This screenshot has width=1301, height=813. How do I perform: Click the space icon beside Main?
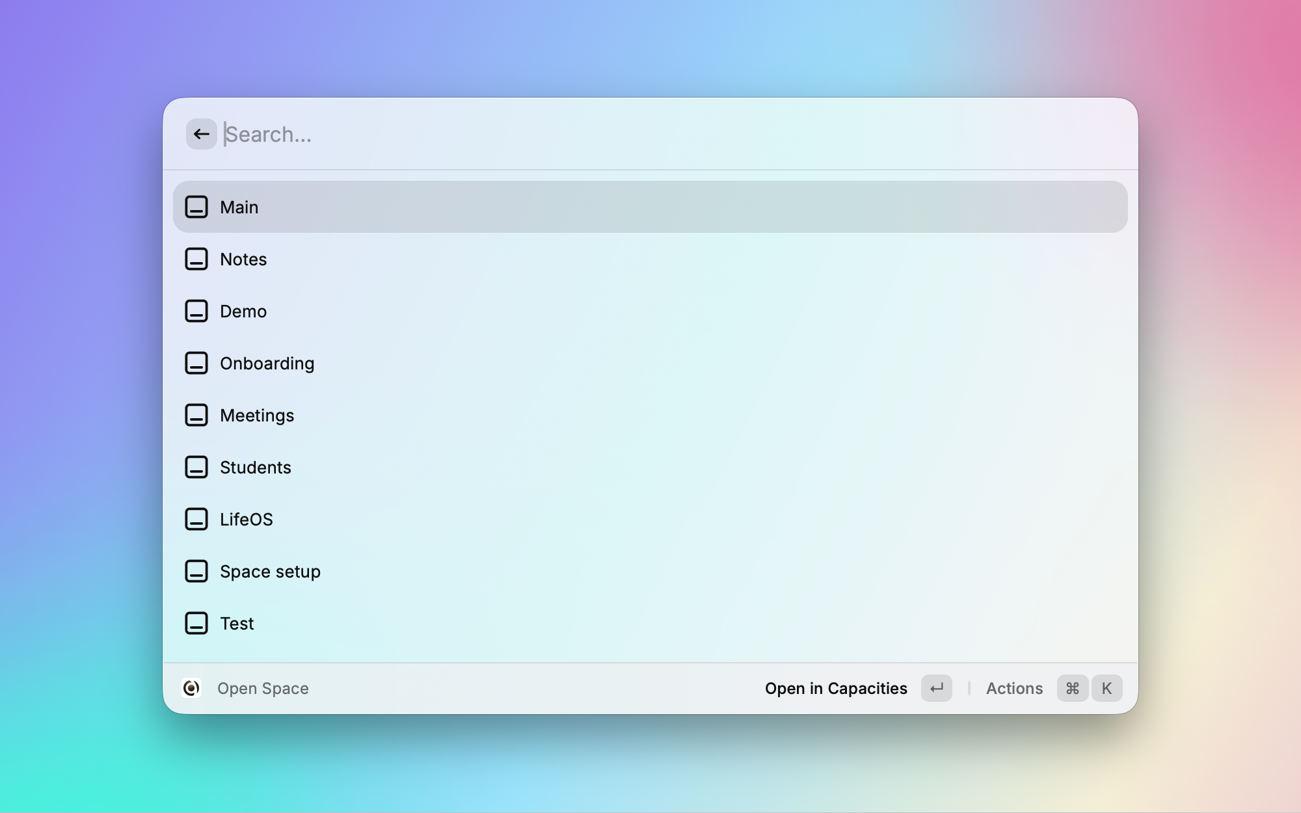(x=196, y=207)
